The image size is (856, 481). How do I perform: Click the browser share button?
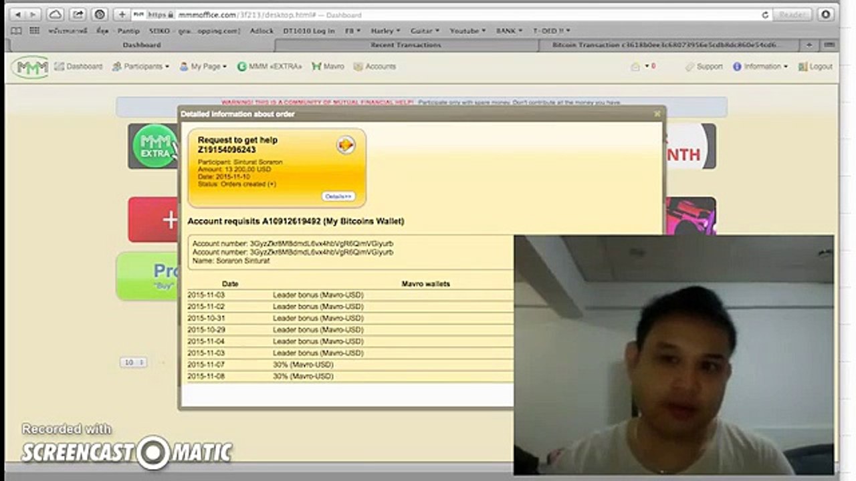pyautogui.click(x=78, y=14)
